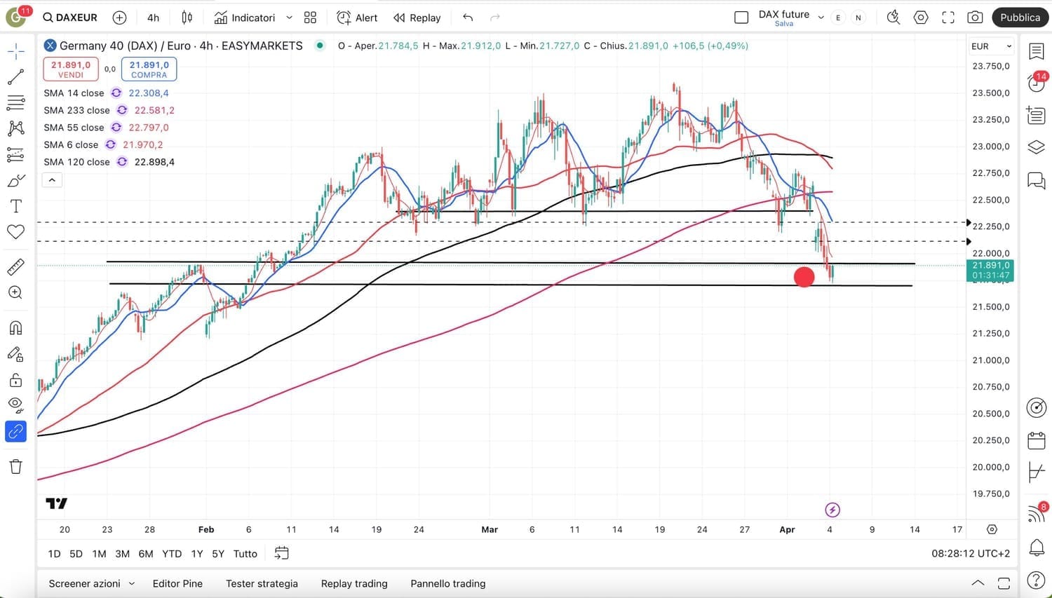Open the candlestick chart type menu
This screenshot has width=1052, height=598.
coord(187,18)
